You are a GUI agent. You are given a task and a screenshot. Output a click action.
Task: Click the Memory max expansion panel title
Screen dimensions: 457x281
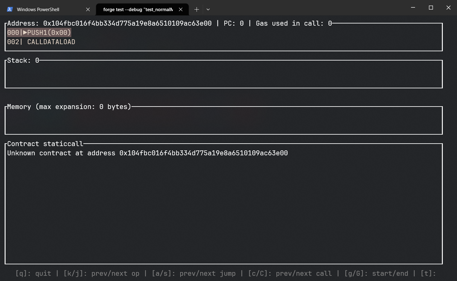click(x=69, y=107)
